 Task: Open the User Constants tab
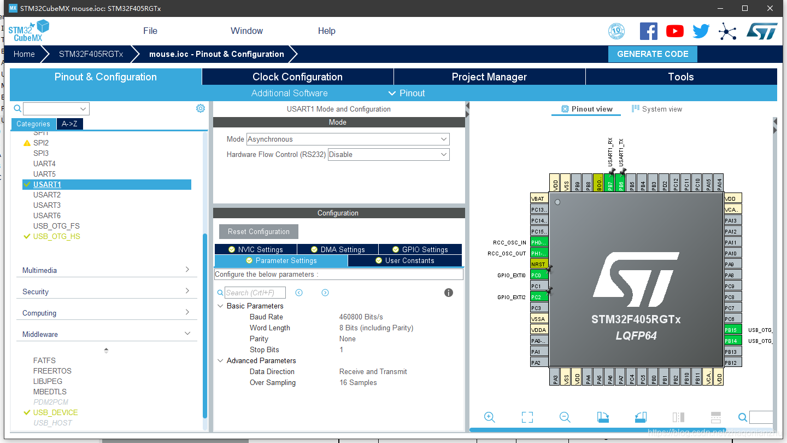coord(405,261)
